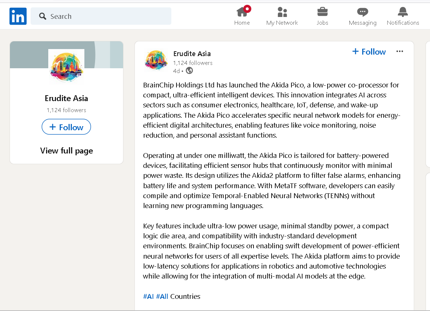Open the post options three-dot menu
The image size is (430, 311).
tap(399, 51)
